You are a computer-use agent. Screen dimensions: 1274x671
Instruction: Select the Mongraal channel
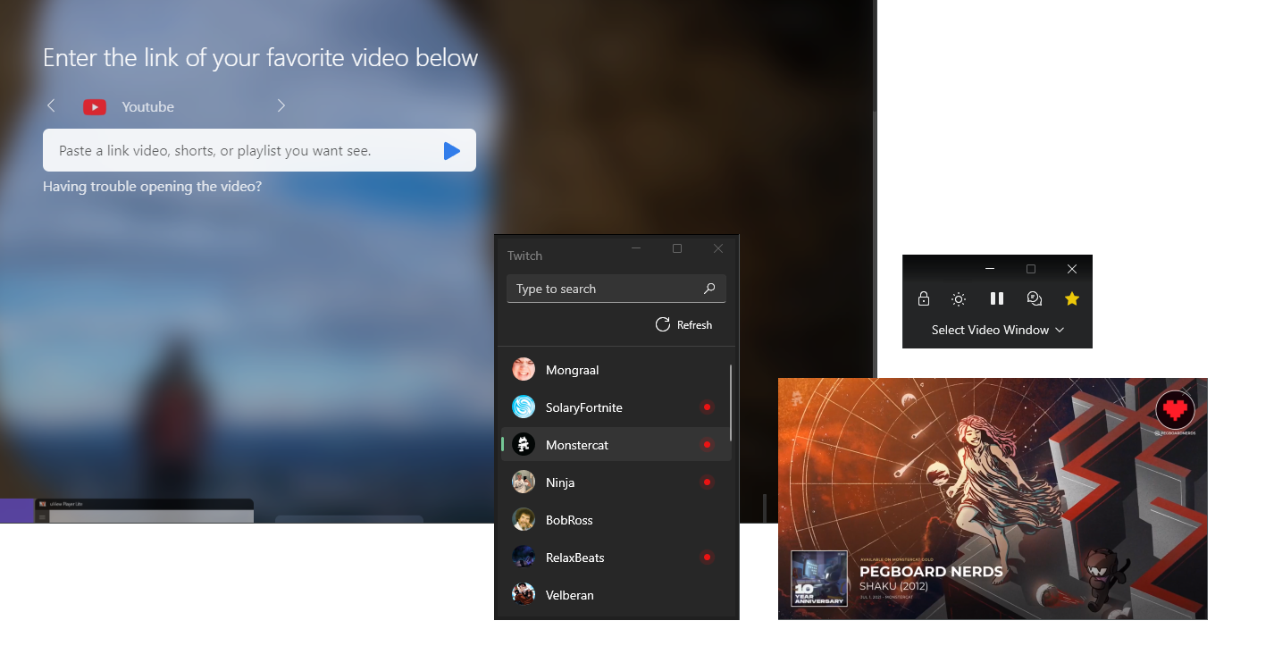pyautogui.click(x=616, y=370)
